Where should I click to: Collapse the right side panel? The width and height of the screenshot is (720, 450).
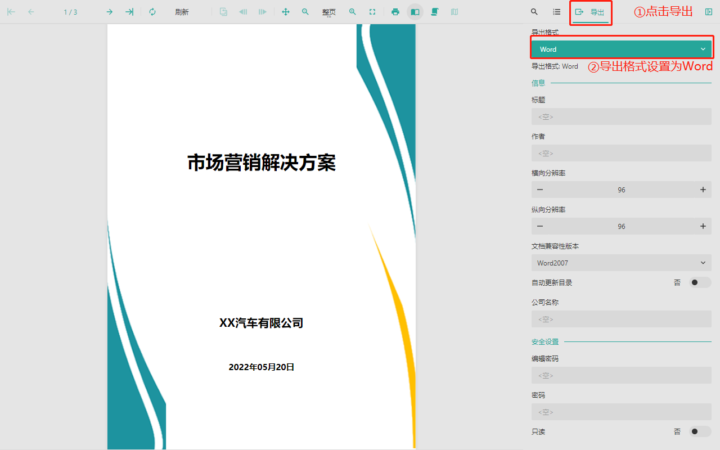pyautogui.click(x=709, y=12)
